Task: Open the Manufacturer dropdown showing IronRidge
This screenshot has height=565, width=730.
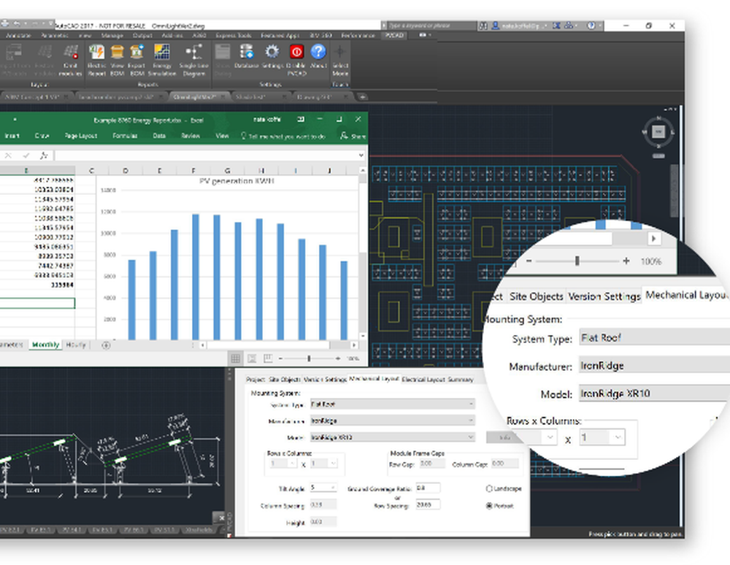Action: tap(393, 420)
